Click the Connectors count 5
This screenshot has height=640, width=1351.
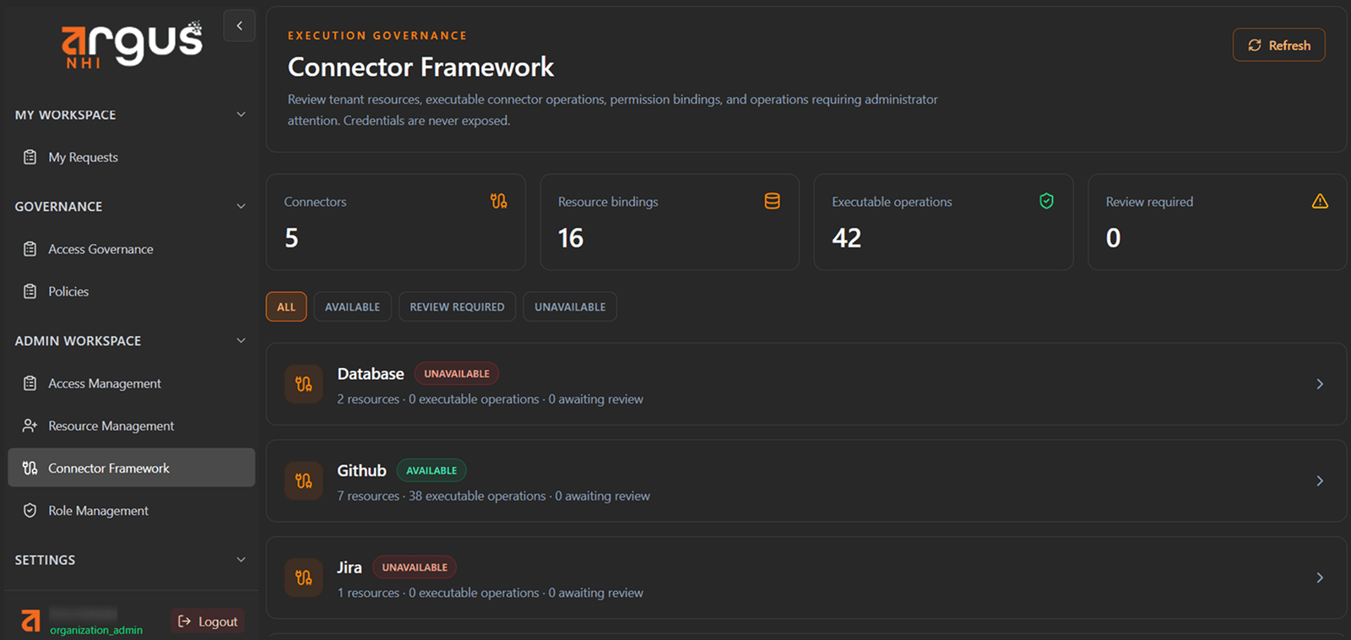pyautogui.click(x=291, y=238)
